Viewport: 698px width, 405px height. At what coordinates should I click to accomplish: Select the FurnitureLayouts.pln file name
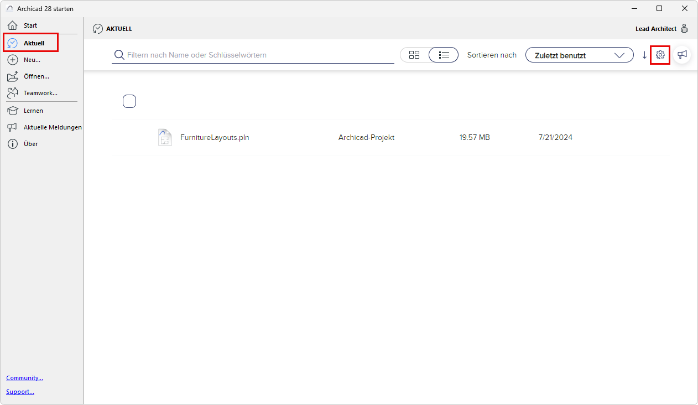pyautogui.click(x=215, y=138)
